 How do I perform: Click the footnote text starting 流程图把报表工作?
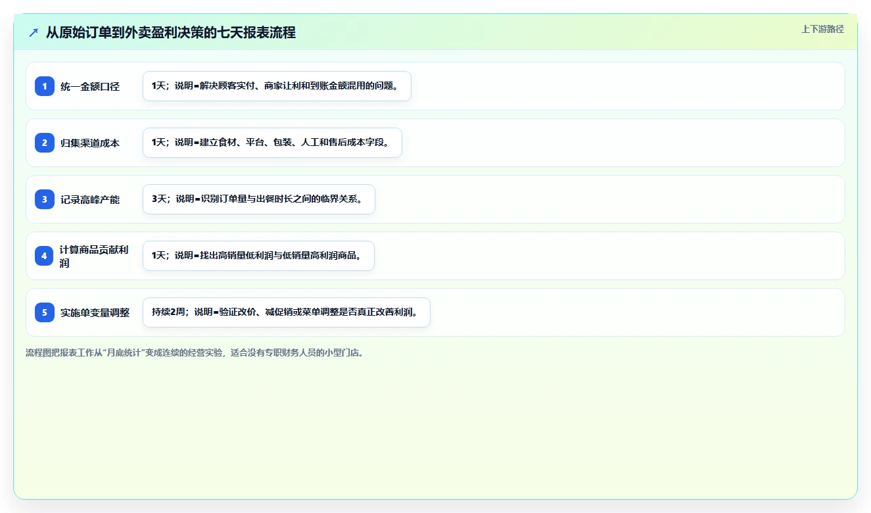point(195,353)
